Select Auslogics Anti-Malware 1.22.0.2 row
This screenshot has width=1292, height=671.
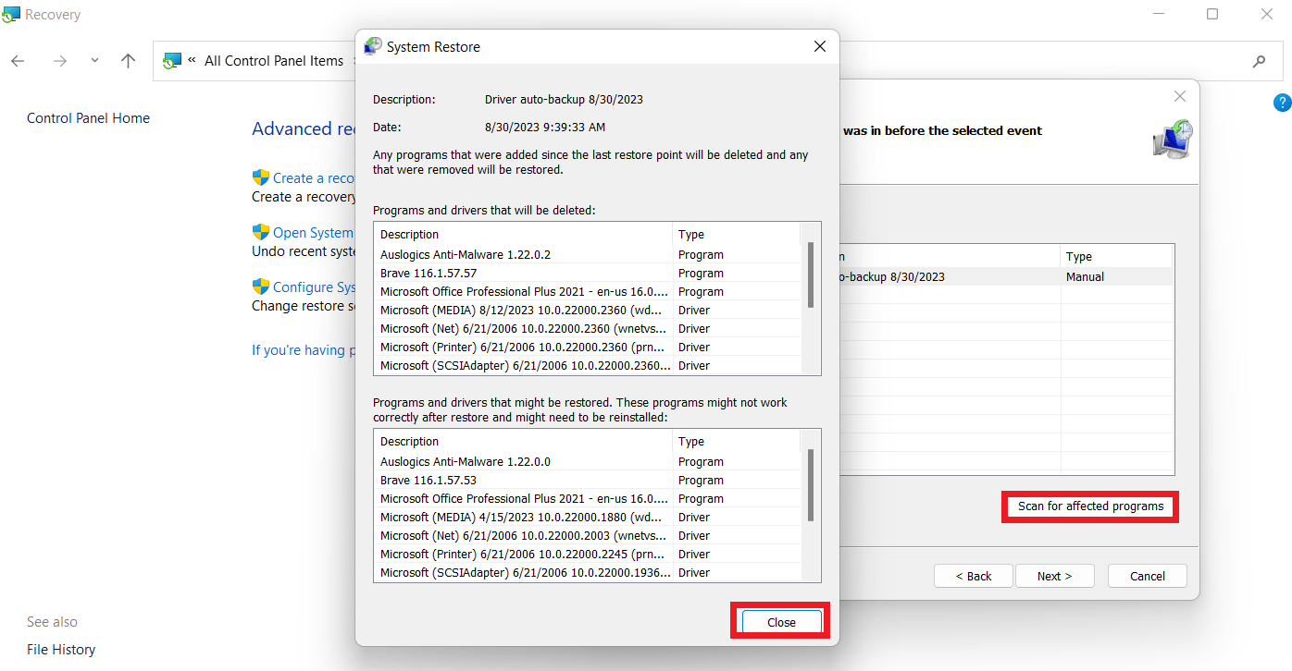click(x=588, y=254)
